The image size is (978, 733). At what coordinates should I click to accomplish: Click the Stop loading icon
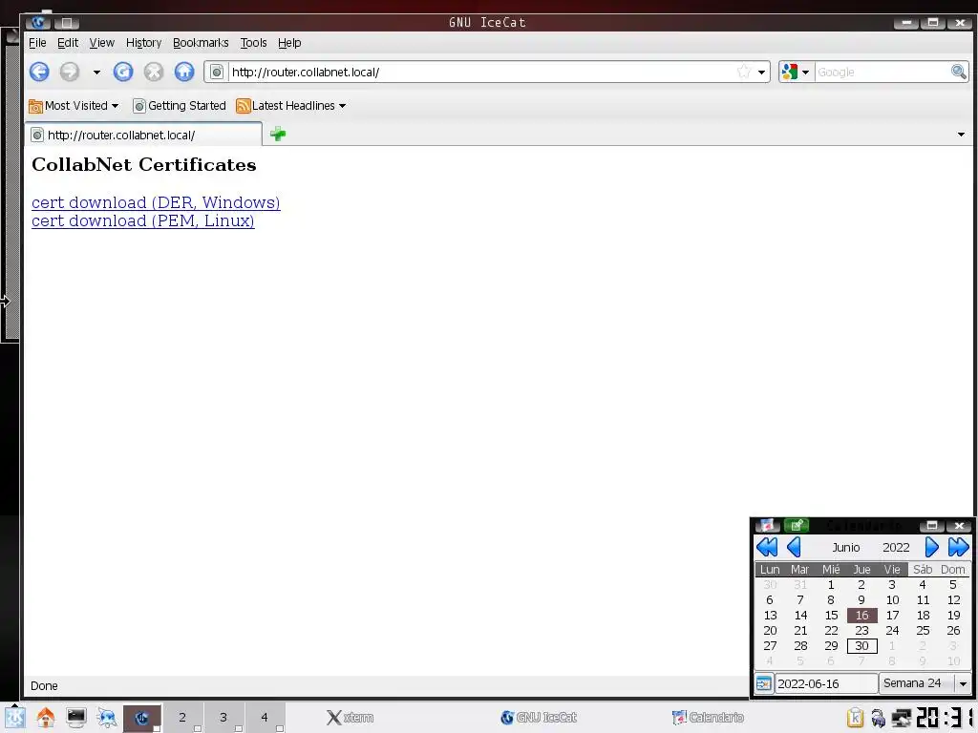[154, 72]
